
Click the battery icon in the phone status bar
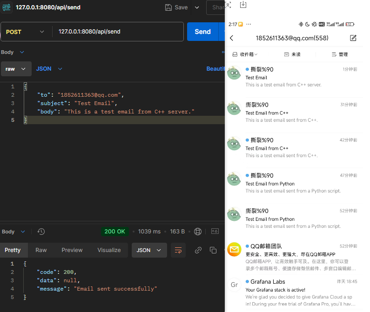350,24
